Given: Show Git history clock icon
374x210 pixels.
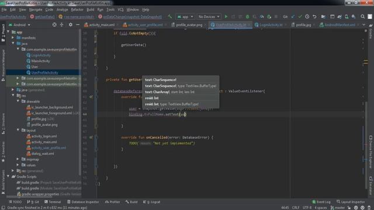Looking at the screenshot, I should coord(307,17).
